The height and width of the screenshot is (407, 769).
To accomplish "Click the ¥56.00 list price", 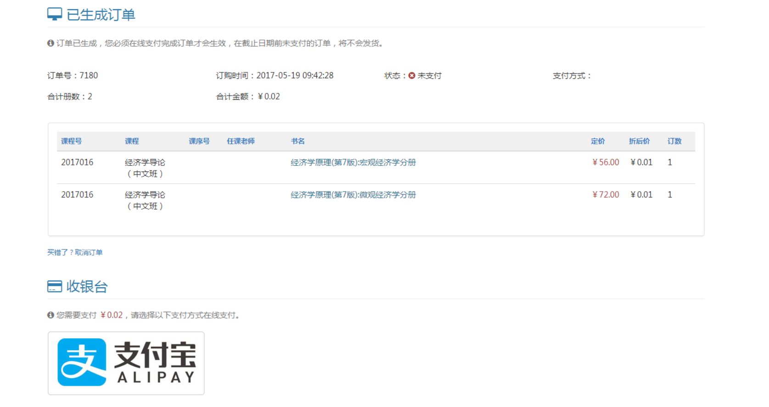I will pos(606,162).
